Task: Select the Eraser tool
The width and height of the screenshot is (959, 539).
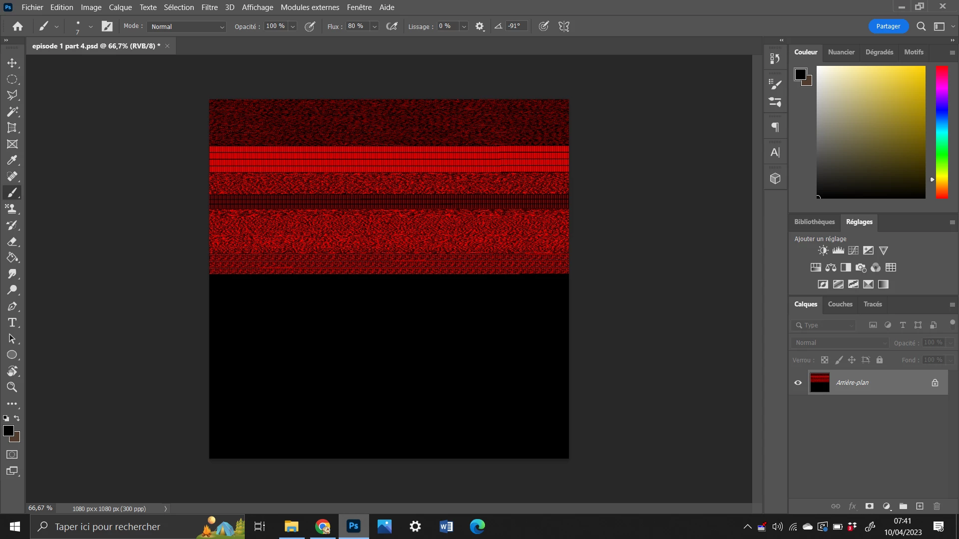Action: tap(12, 242)
